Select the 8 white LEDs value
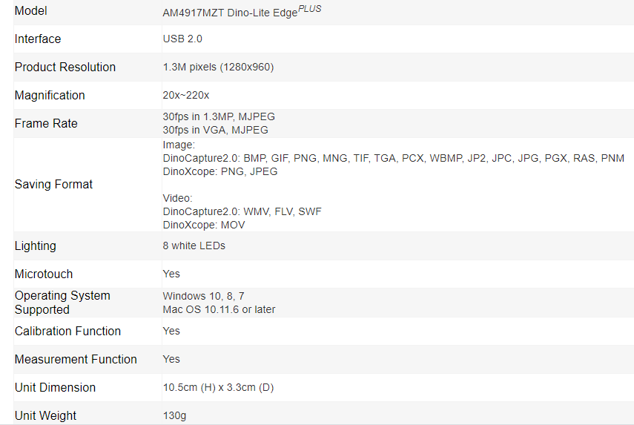The width and height of the screenshot is (634, 425). click(194, 246)
